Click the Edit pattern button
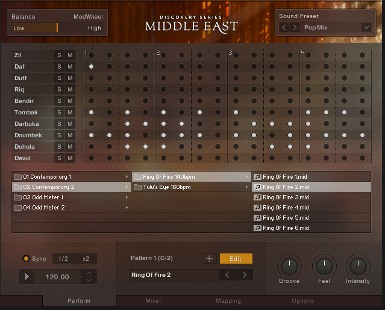The image size is (385, 310). pyautogui.click(x=236, y=258)
